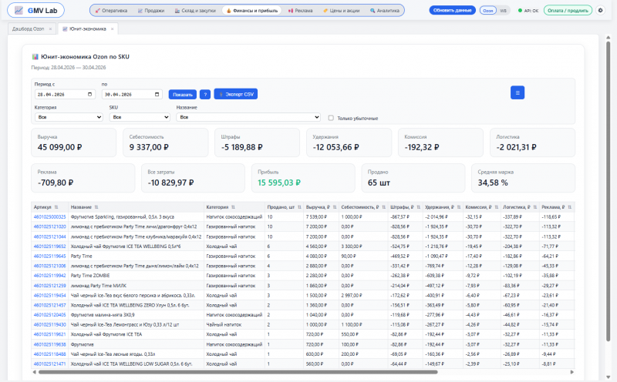Image resolution: width=617 pixels, height=382 pixels.
Task: Sort by Комиссия column icon
Action: 497,207
